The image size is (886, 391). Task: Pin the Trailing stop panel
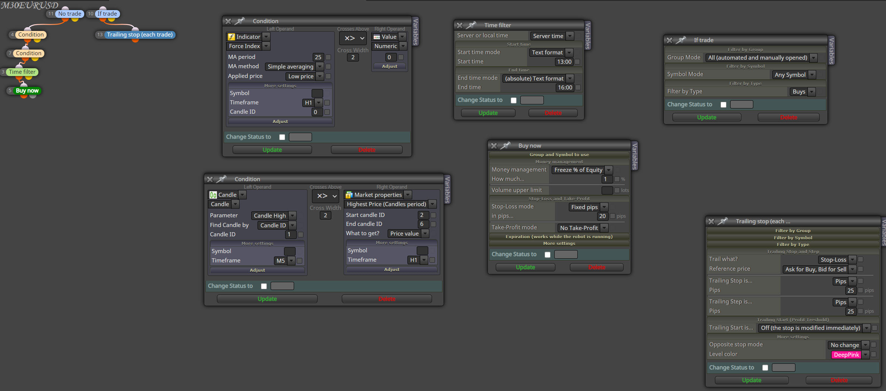(x=723, y=221)
